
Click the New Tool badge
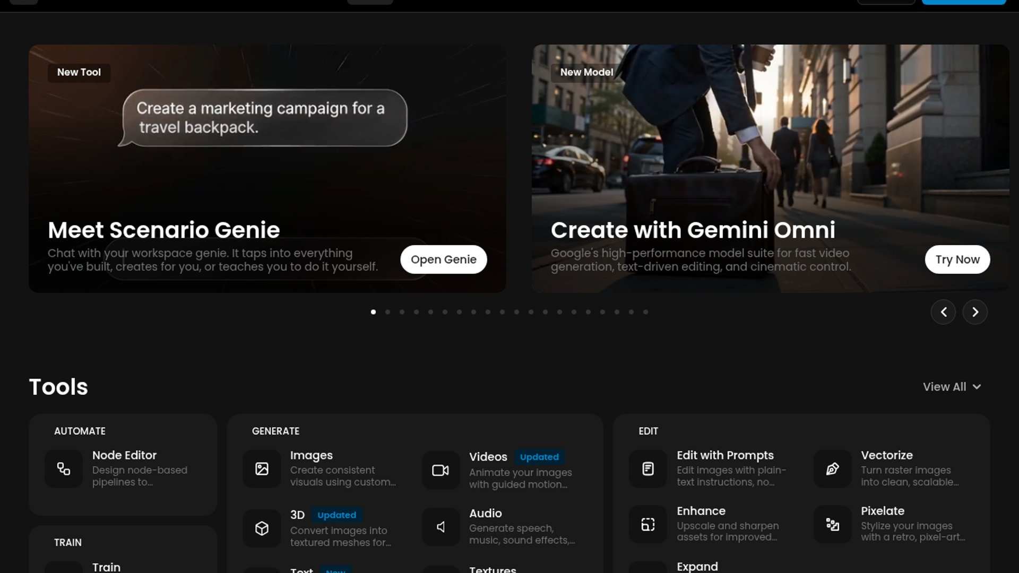(x=79, y=72)
